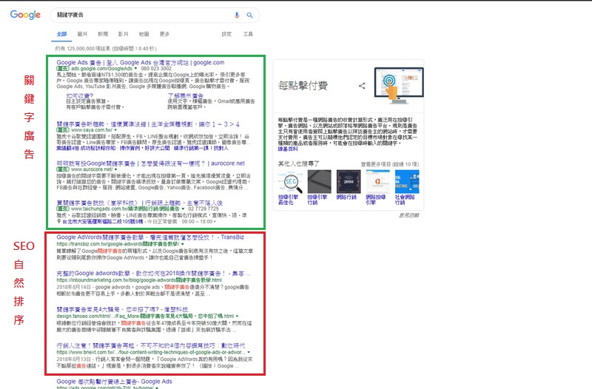
Task: Click phone number 080 023 3002
Action: [156, 69]
